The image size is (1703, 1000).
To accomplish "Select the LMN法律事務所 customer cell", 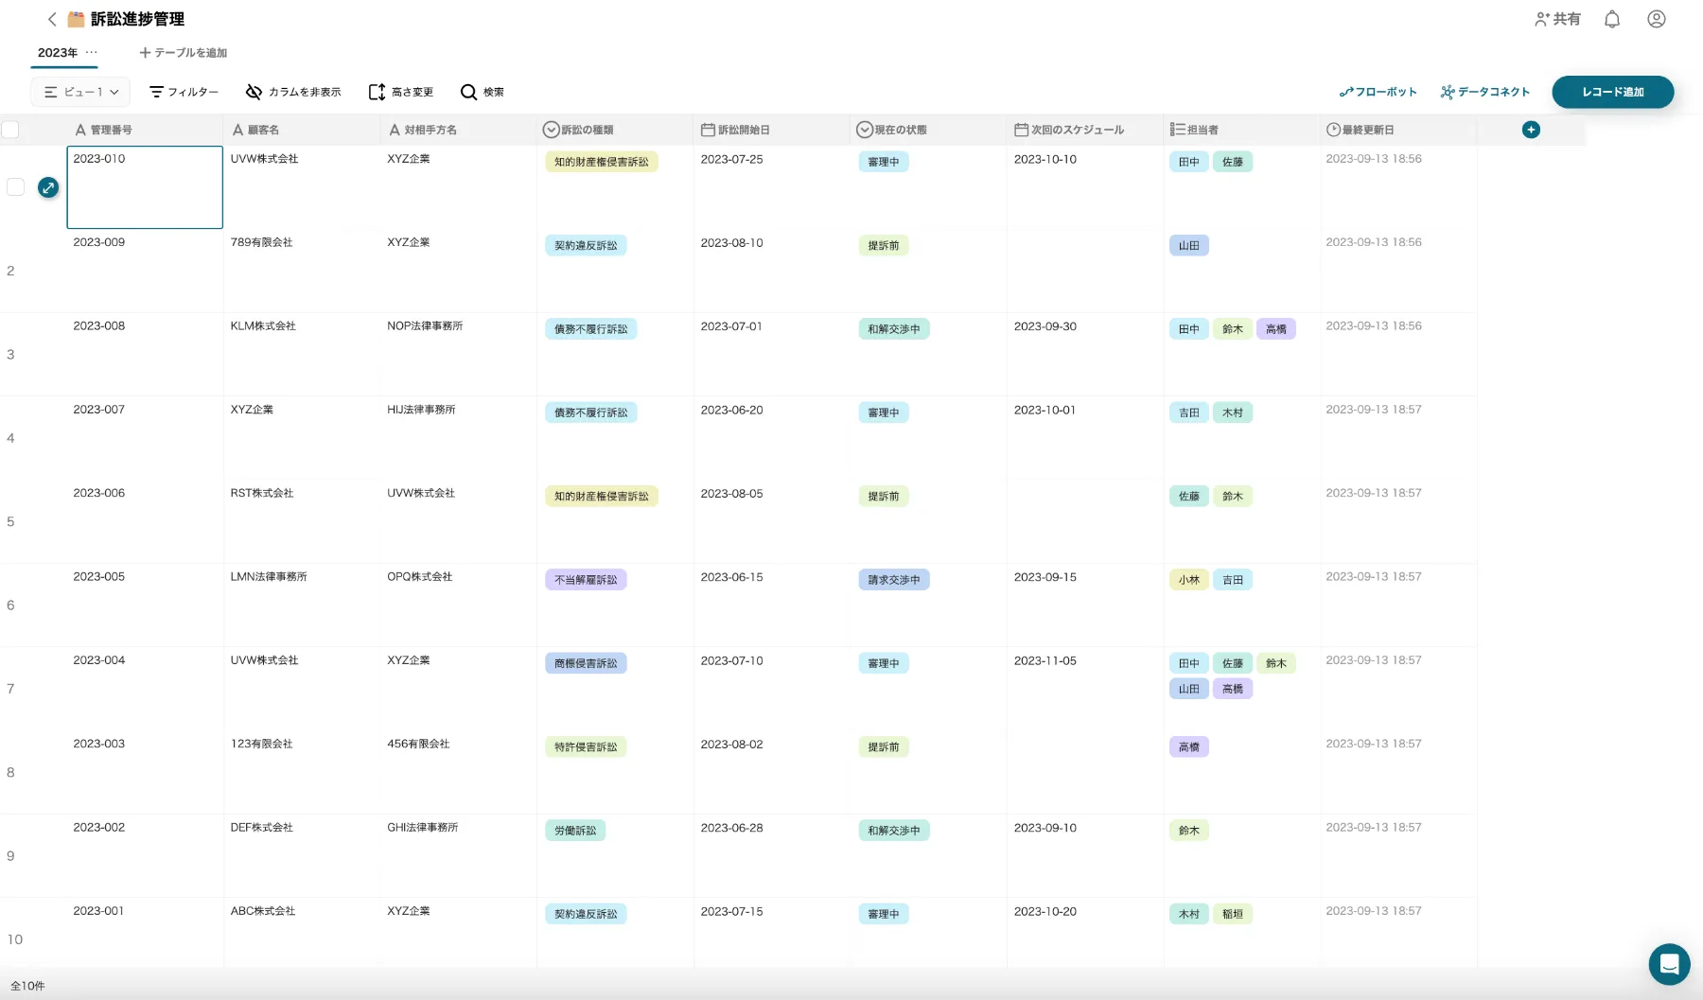I will [x=302, y=605].
